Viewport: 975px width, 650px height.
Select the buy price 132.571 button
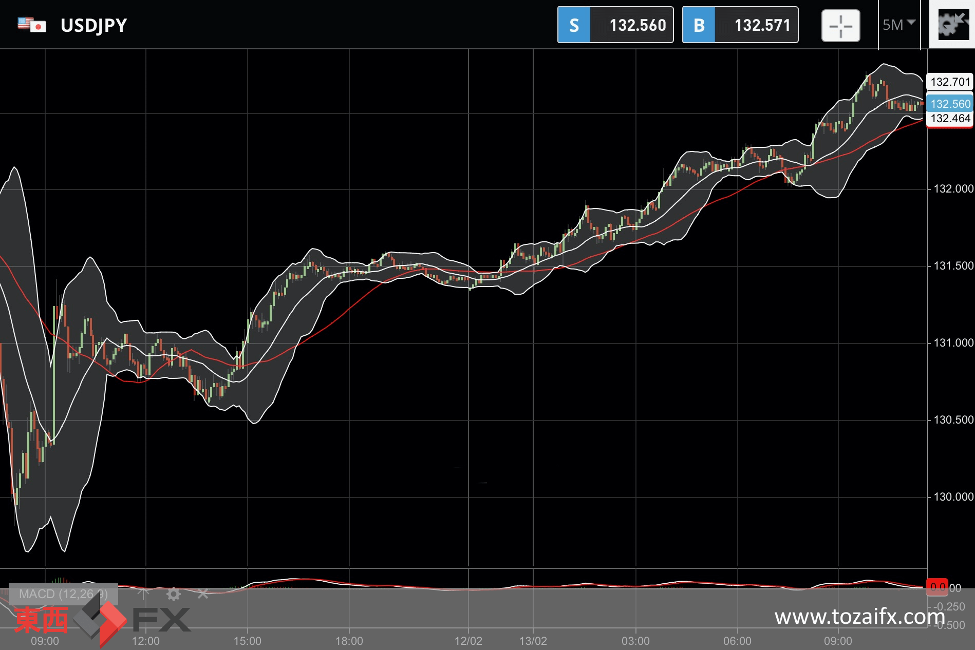[x=740, y=25]
